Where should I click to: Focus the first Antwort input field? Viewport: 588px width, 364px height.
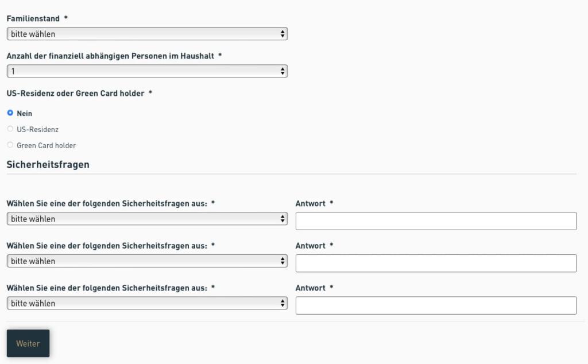pos(435,220)
